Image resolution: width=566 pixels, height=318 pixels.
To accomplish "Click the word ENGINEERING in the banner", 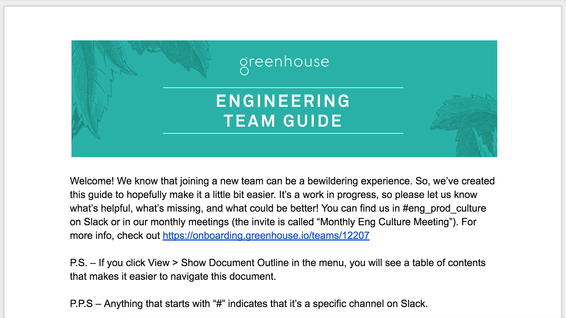I will (283, 101).
